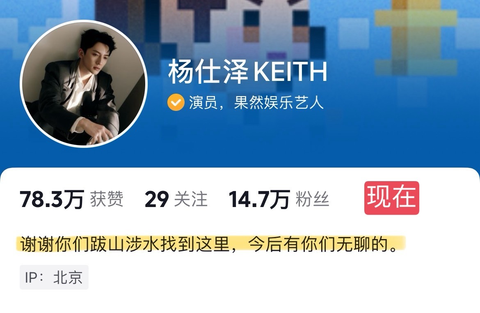Tap the red 现在 tag
The height and width of the screenshot is (313, 480).
tap(391, 198)
